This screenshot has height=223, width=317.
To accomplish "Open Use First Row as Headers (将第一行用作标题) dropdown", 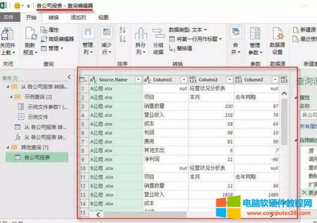I will coord(195,39).
